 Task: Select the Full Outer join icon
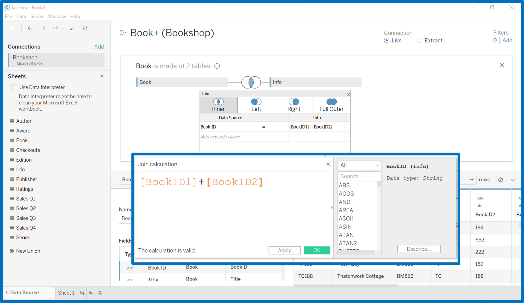(x=331, y=102)
